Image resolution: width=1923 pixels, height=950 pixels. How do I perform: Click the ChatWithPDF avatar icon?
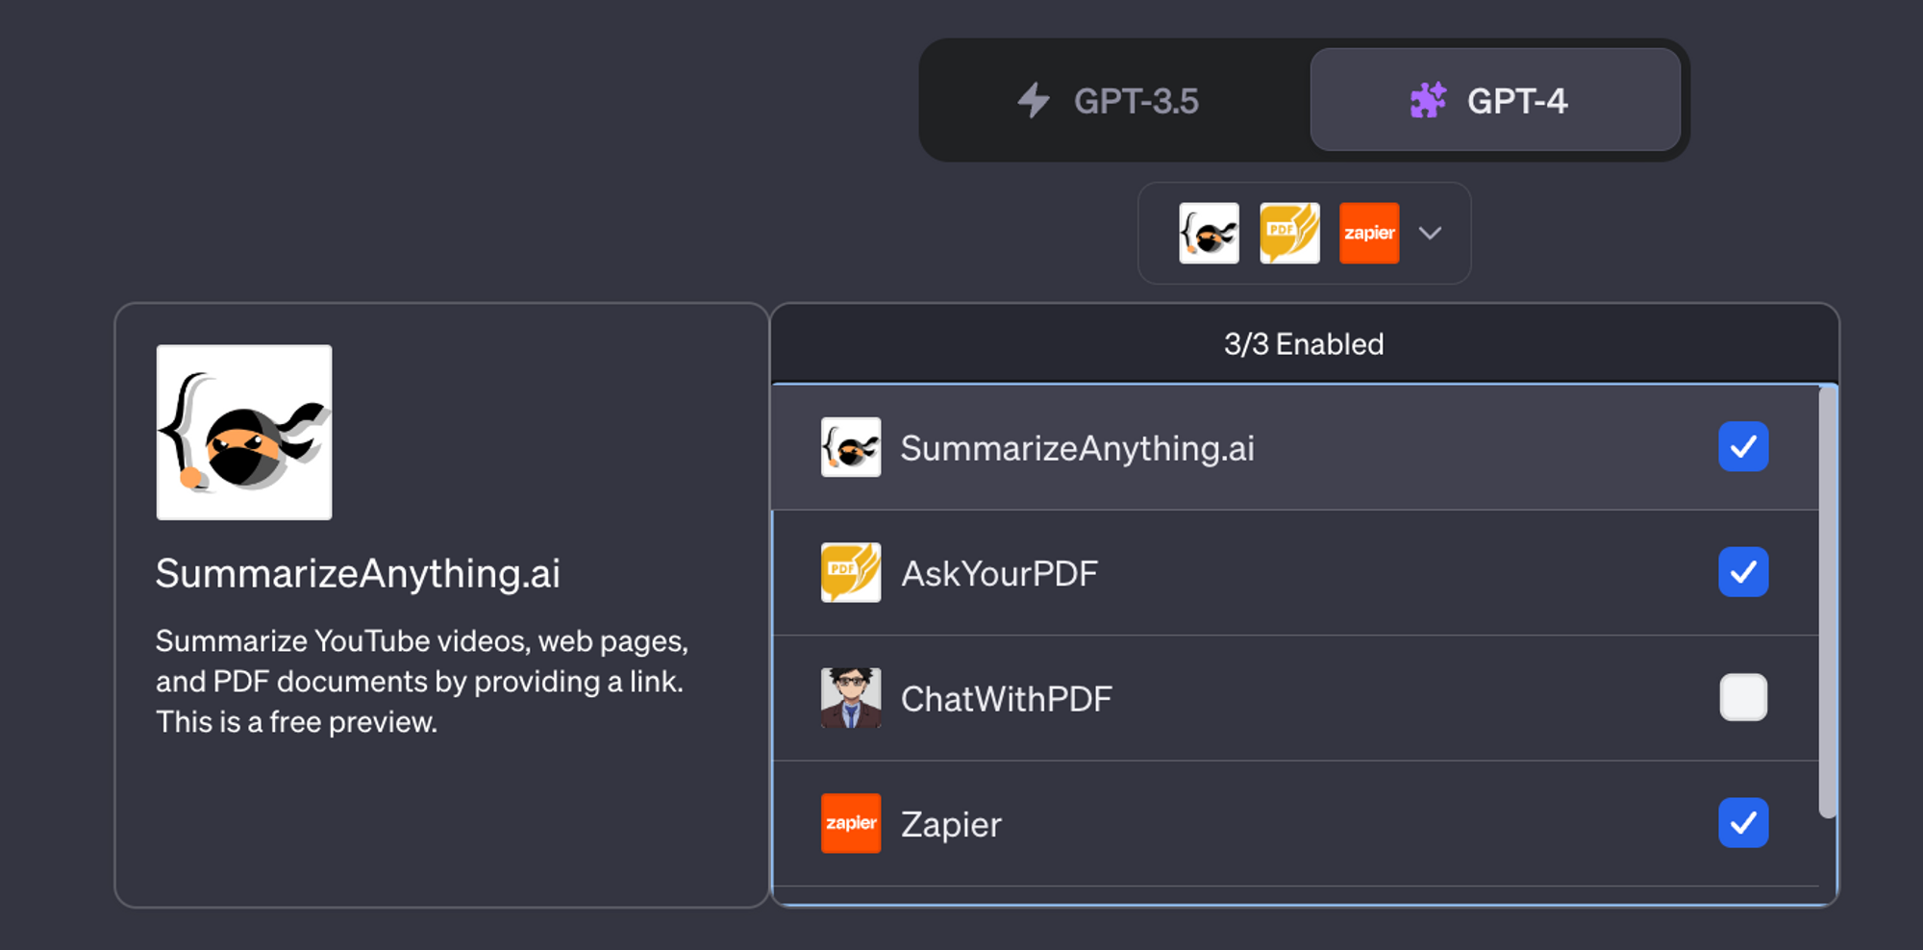[x=850, y=698]
